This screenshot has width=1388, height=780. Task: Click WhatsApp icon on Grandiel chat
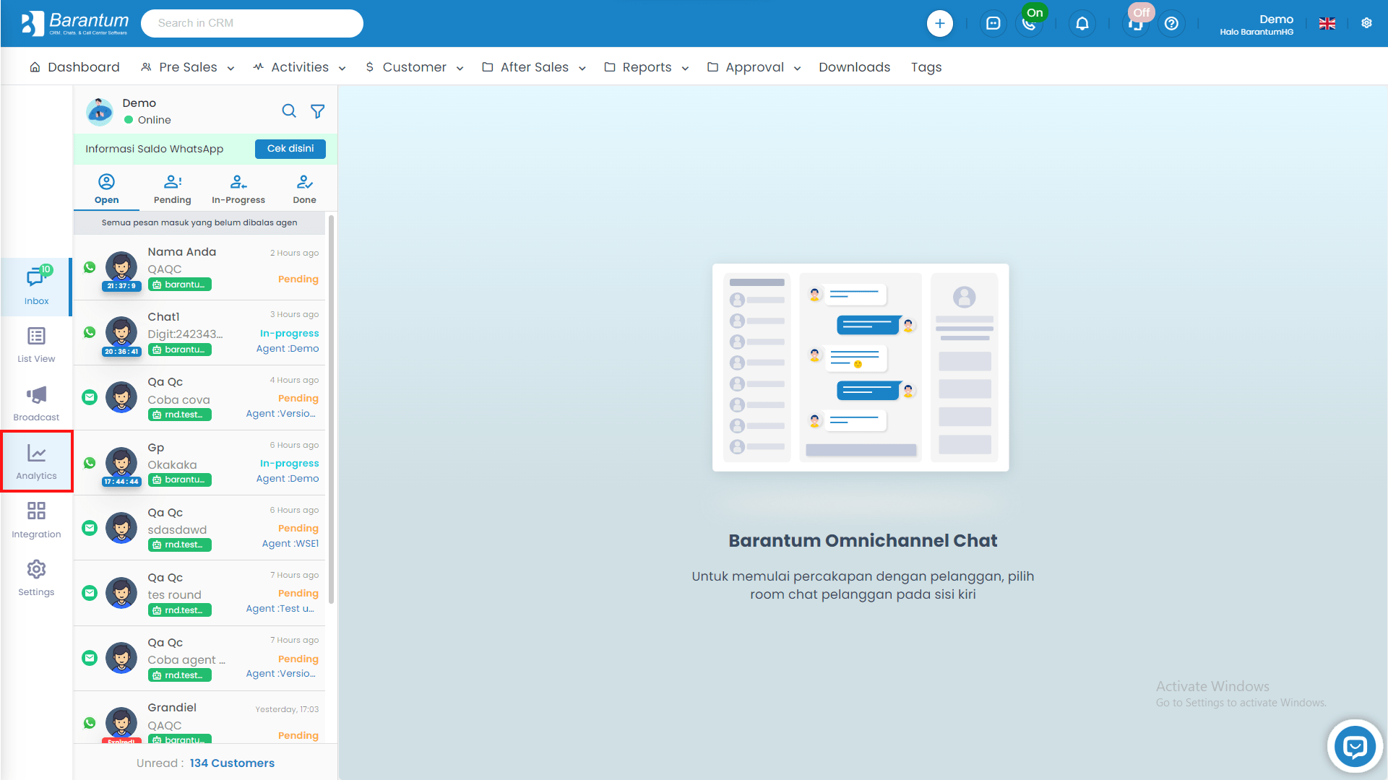click(90, 723)
